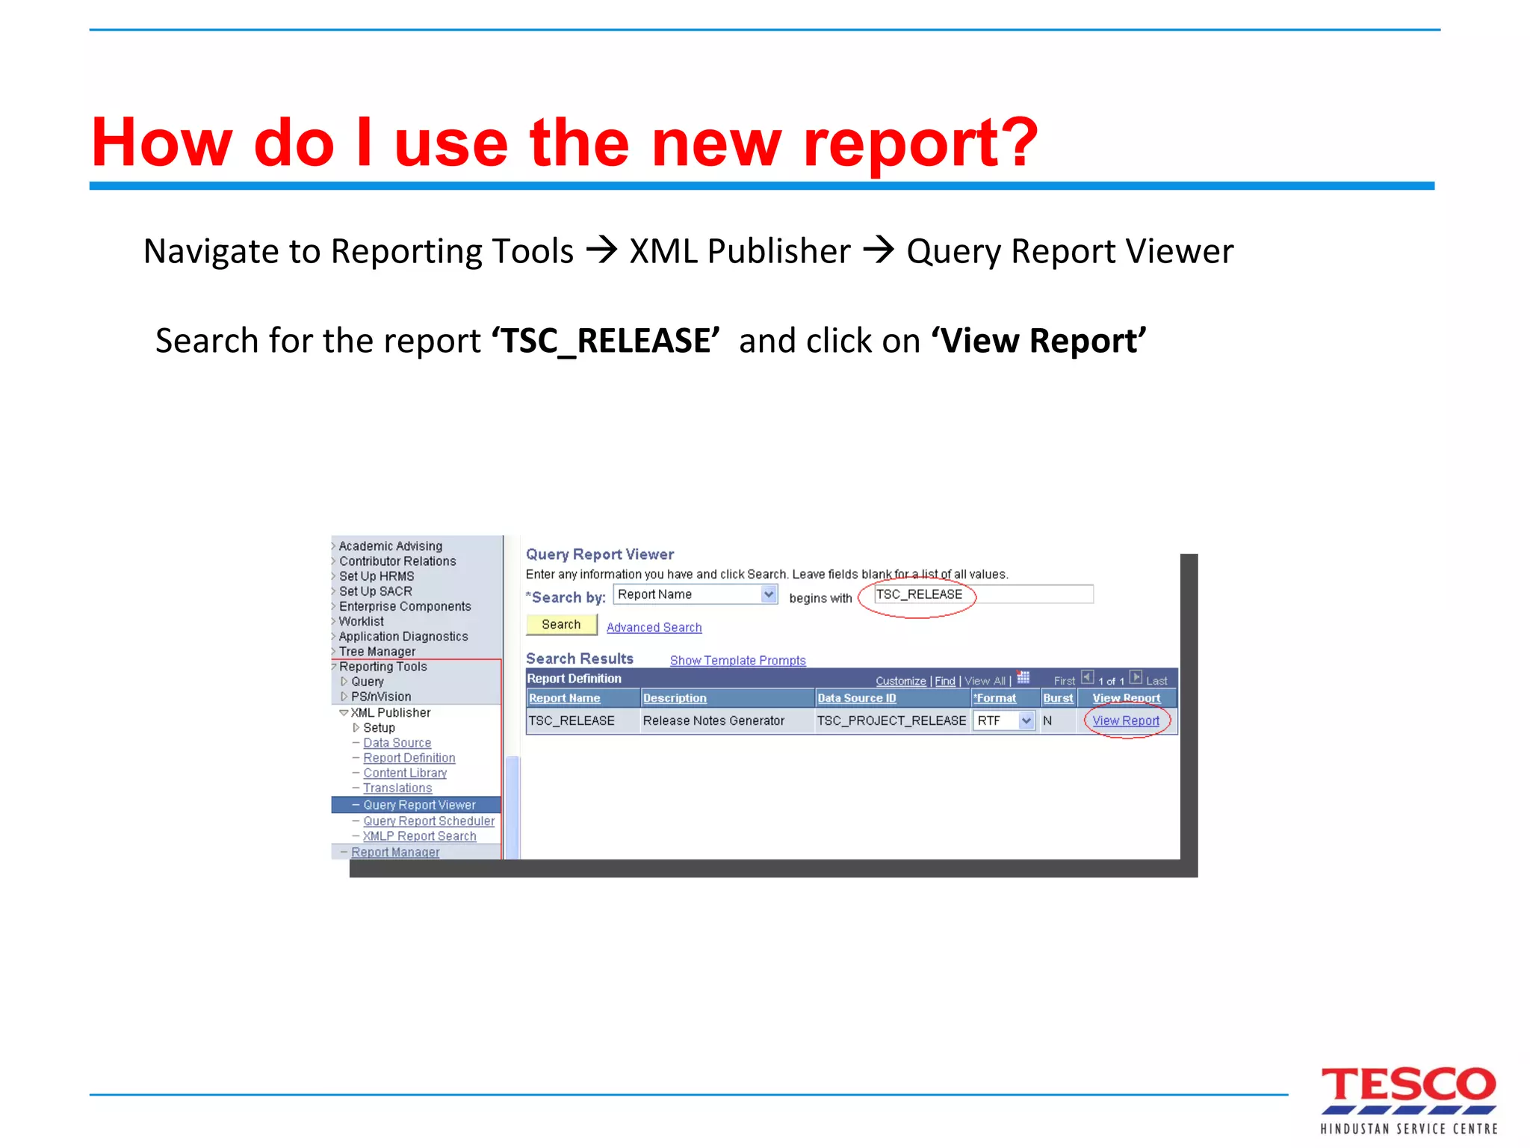Click the next row arrow icon
This screenshot has height=1148, width=1530.
[1136, 678]
